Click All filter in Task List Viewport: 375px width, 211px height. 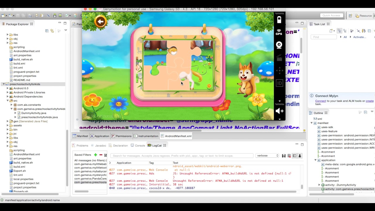345,37
